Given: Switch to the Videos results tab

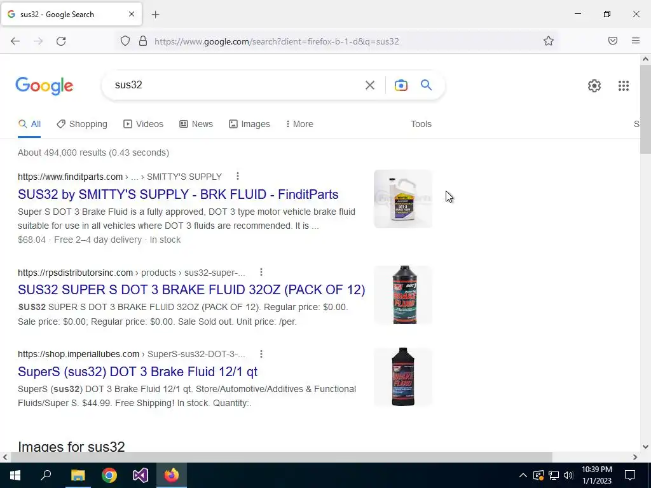Looking at the screenshot, I should point(144,124).
